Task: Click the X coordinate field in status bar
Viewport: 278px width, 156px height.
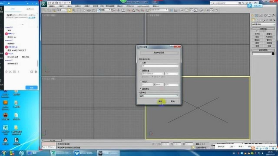Action: [x=165, y=144]
